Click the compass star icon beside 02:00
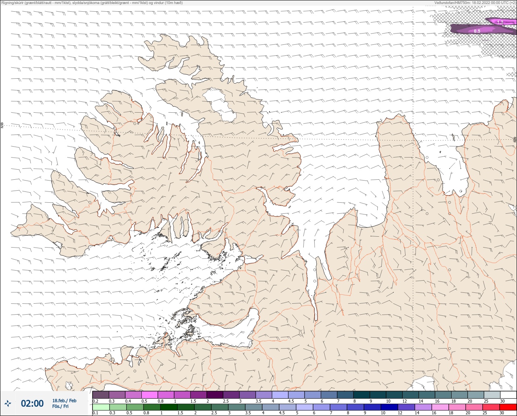The width and height of the screenshot is (517, 416). click(8, 403)
